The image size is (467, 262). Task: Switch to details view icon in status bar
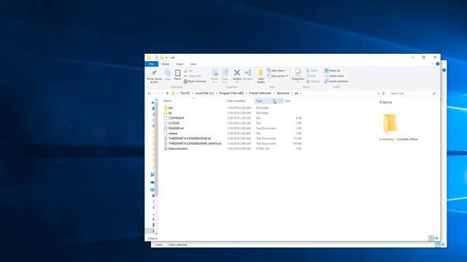click(431, 238)
